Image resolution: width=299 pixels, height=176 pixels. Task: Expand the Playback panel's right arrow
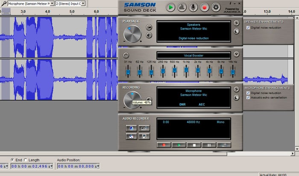(x=236, y=23)
